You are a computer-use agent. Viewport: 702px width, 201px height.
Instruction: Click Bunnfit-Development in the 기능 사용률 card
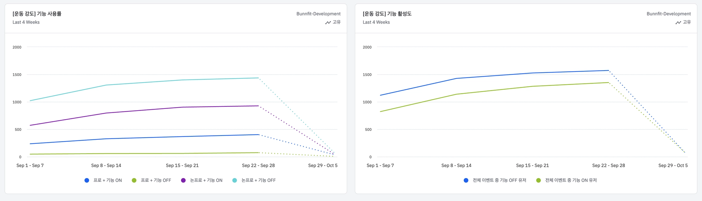point(318,14)
